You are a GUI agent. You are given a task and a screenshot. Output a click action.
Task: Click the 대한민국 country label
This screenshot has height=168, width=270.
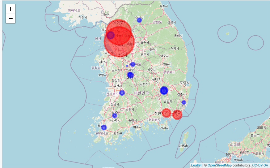click(x=141, y=93)
